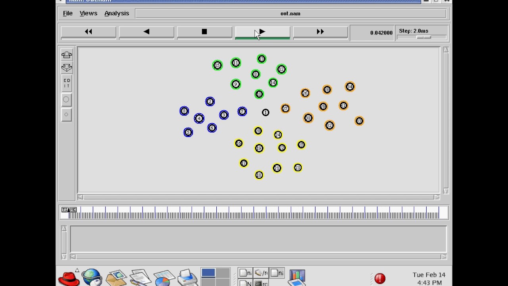Select green node 15
This screenshot has height=286, width=508.
pyautogui.click(x=217, y=65)
